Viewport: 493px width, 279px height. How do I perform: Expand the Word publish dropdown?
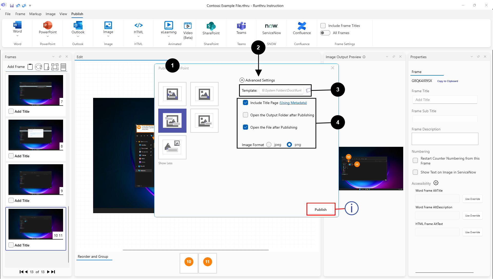pos(17,36)
